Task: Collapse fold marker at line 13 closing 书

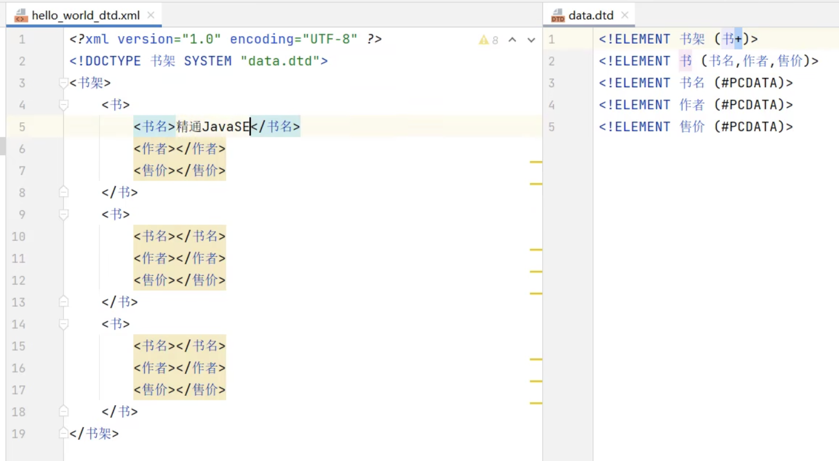Action: coord(64,302)
